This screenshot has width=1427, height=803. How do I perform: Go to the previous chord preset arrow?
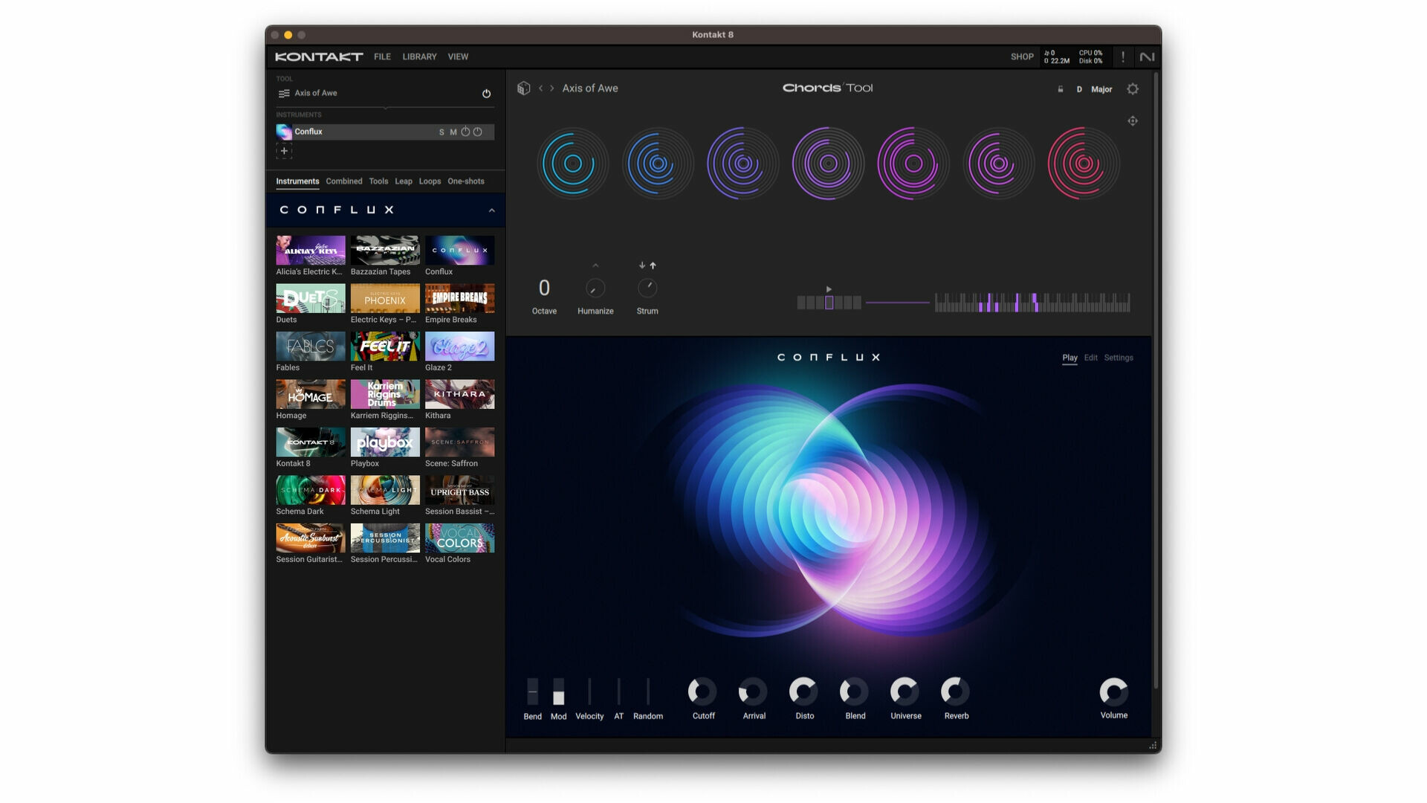tap(540, 88)
